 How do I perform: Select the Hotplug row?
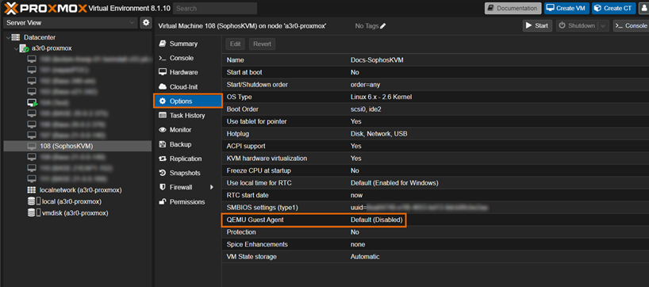coord(436,134)
